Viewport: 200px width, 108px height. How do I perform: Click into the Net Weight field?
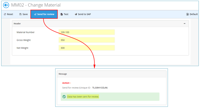87,48
